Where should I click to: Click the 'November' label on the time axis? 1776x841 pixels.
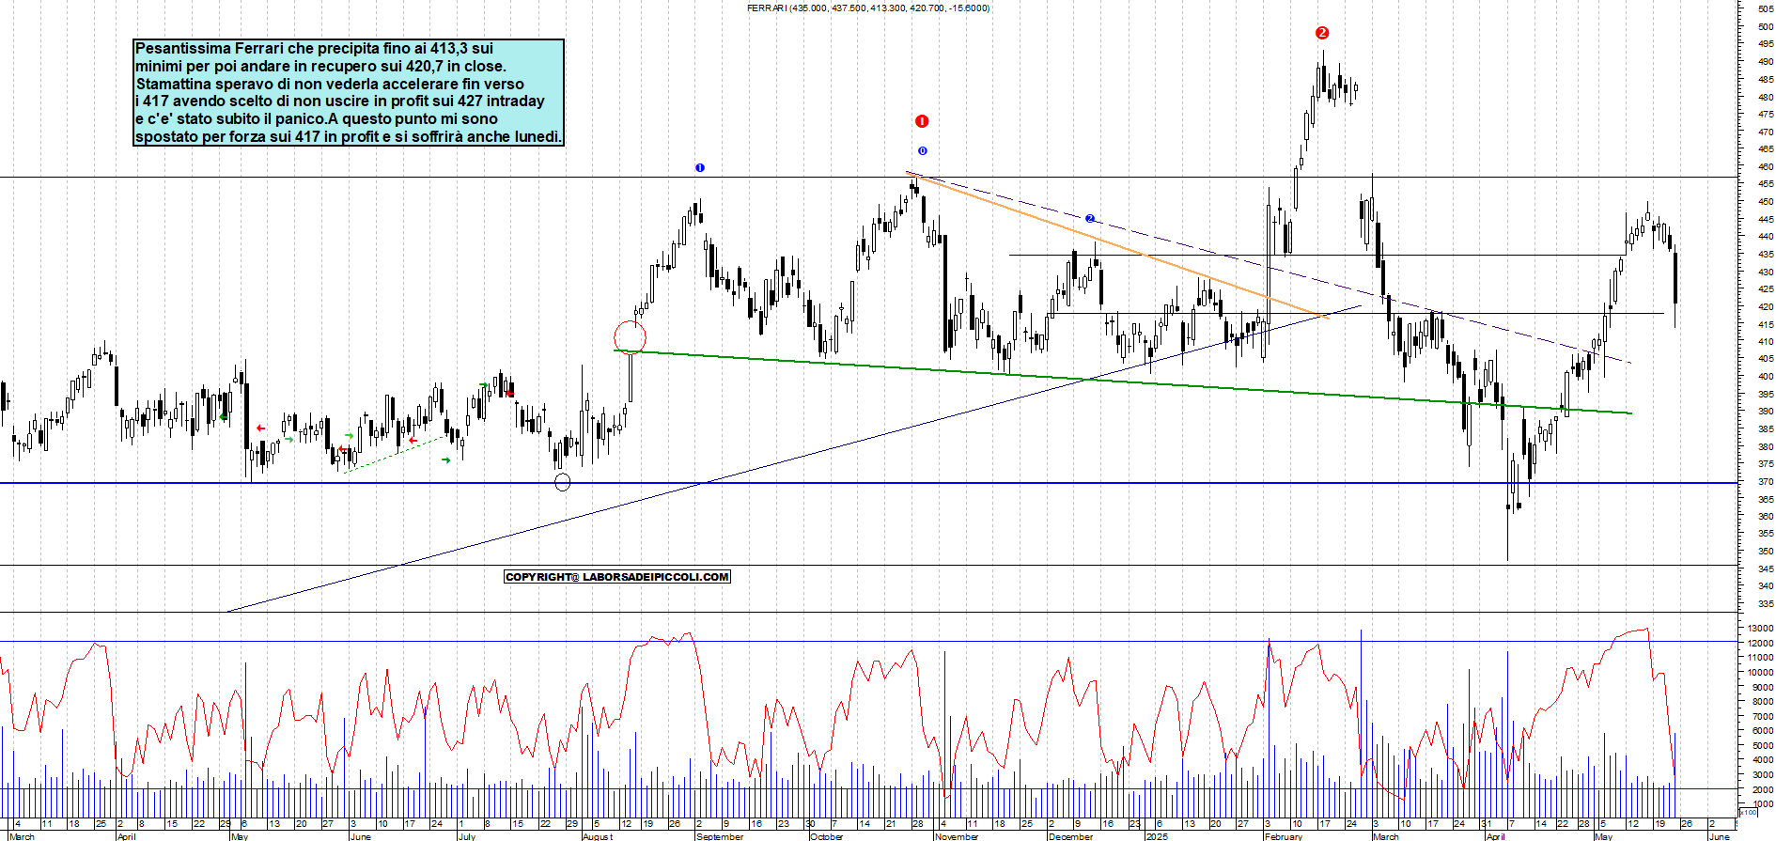957,836
